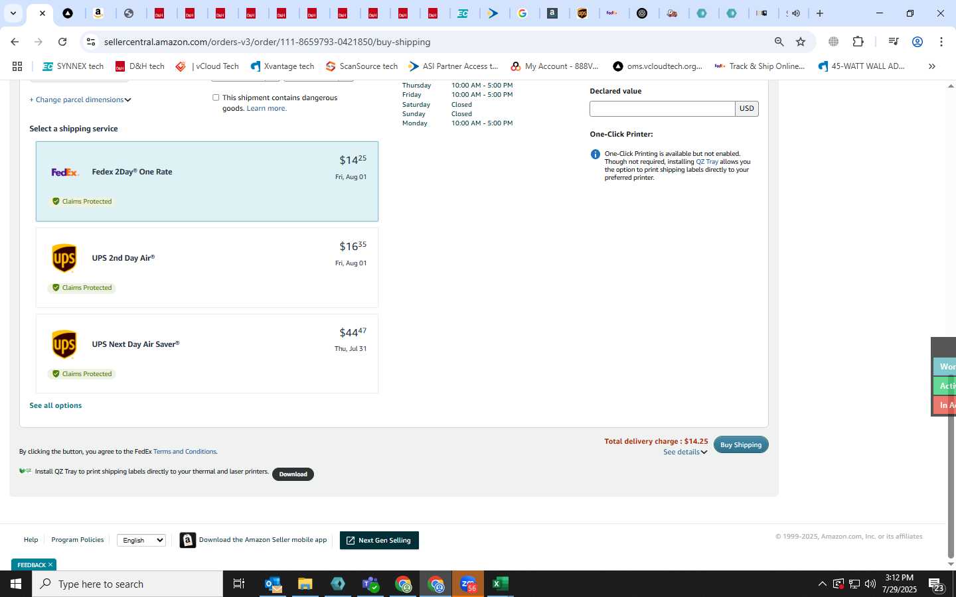Open the Xvantage tech bookmark
Viewport: 956px width, 597px height.
(282, 66)
